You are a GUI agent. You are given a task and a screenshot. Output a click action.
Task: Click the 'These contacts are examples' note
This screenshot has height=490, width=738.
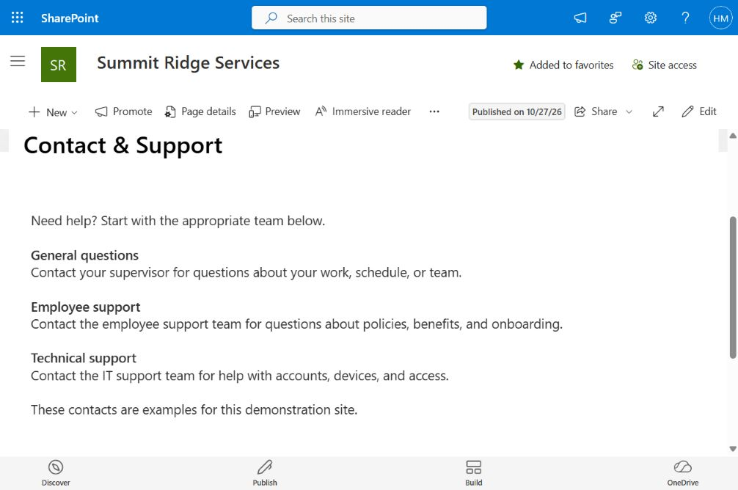194,409
